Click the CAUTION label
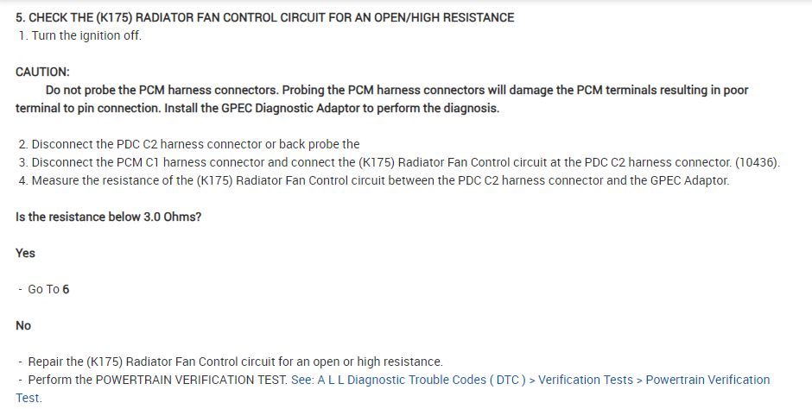 pyautogui.click(x=42, y=72)
